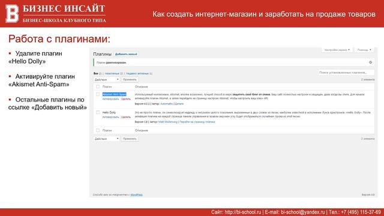
Task: Click the Описание column label in footer
Action: click(142, 130)
